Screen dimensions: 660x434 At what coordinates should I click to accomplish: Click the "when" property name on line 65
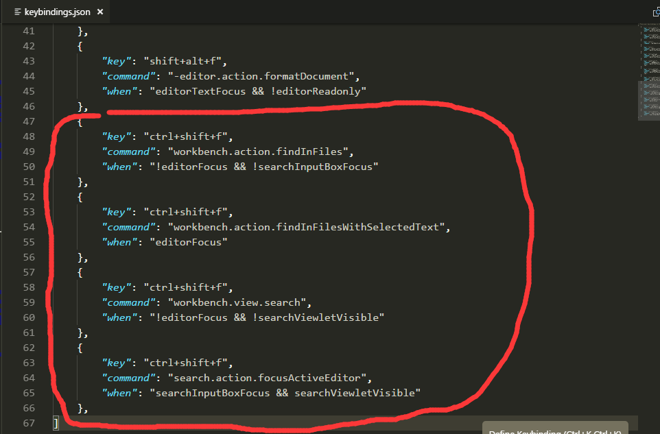coord(119,393)
